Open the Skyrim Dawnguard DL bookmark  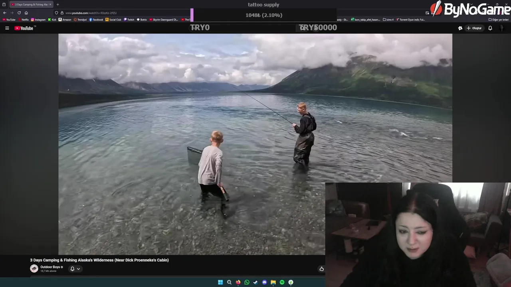coord(164,20)
